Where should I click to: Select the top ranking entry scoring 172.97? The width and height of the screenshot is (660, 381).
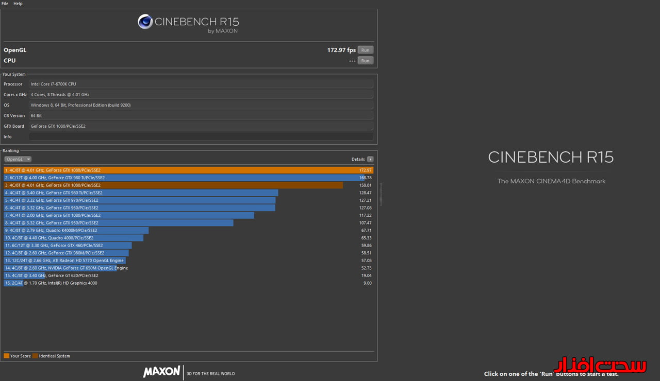pyautogui.click(x=188, y=170)
